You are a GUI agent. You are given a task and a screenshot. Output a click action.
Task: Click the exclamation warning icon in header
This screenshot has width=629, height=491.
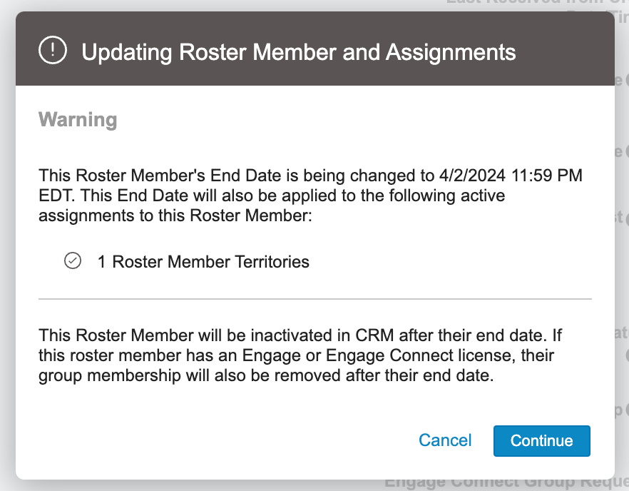click(x=53, y=51)
